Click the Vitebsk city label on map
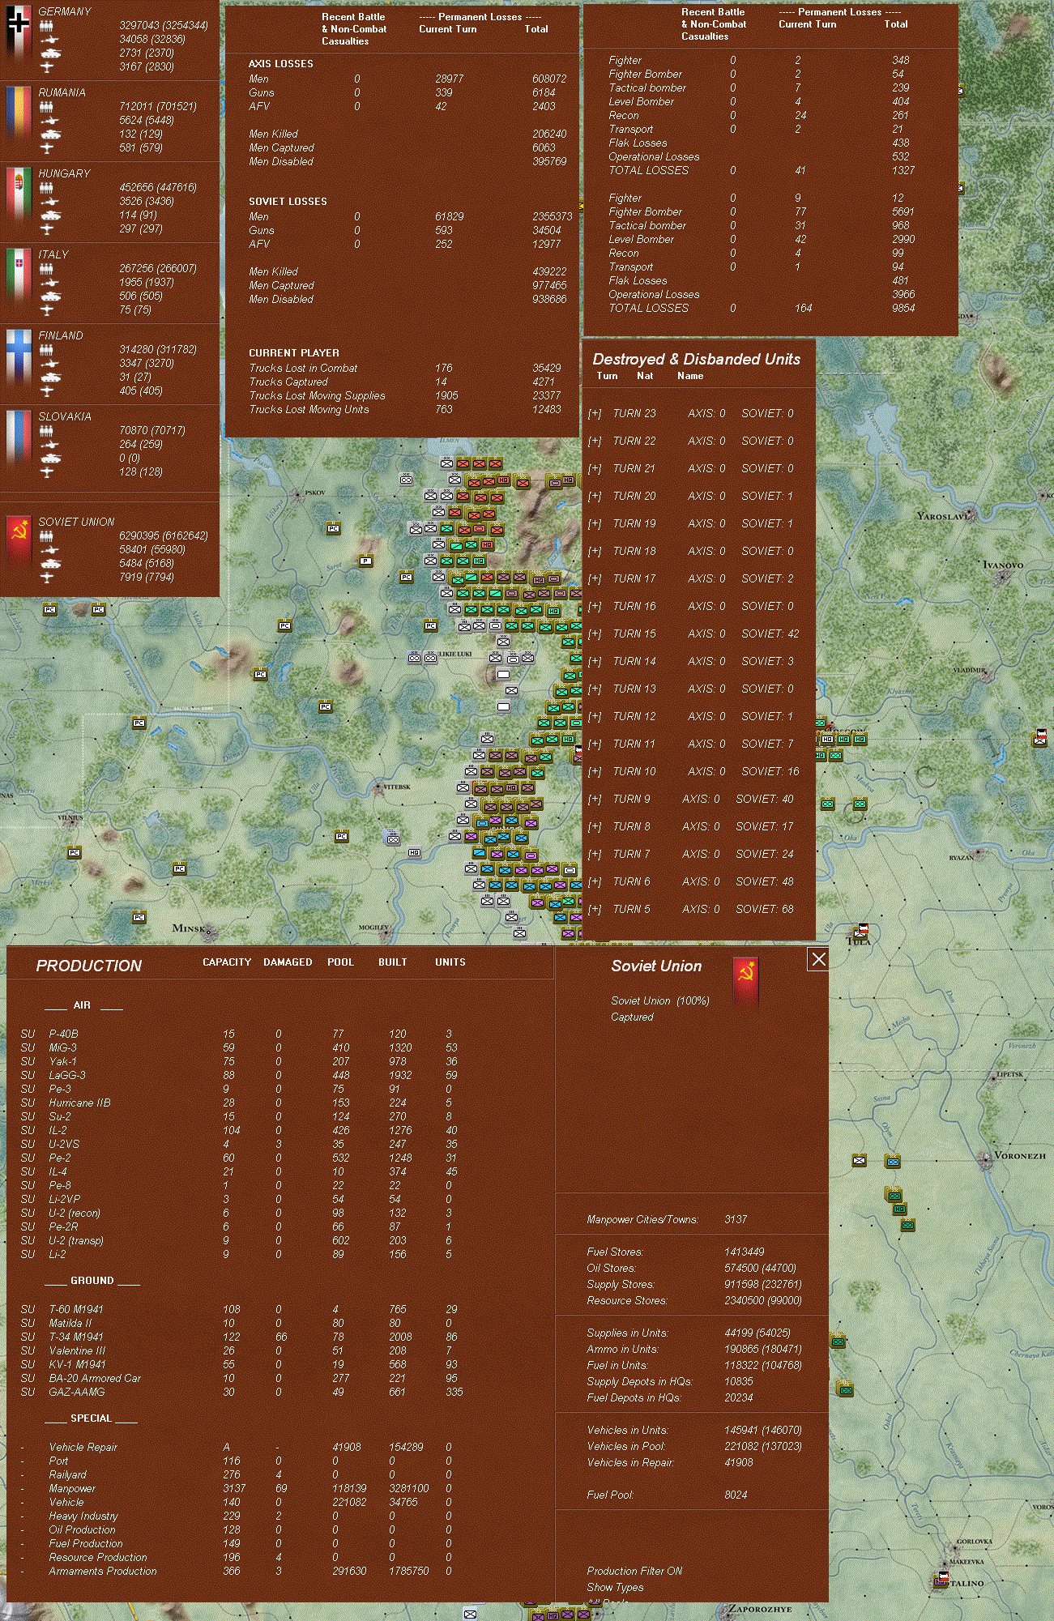 pyautogui.click(x=397, y=787)
